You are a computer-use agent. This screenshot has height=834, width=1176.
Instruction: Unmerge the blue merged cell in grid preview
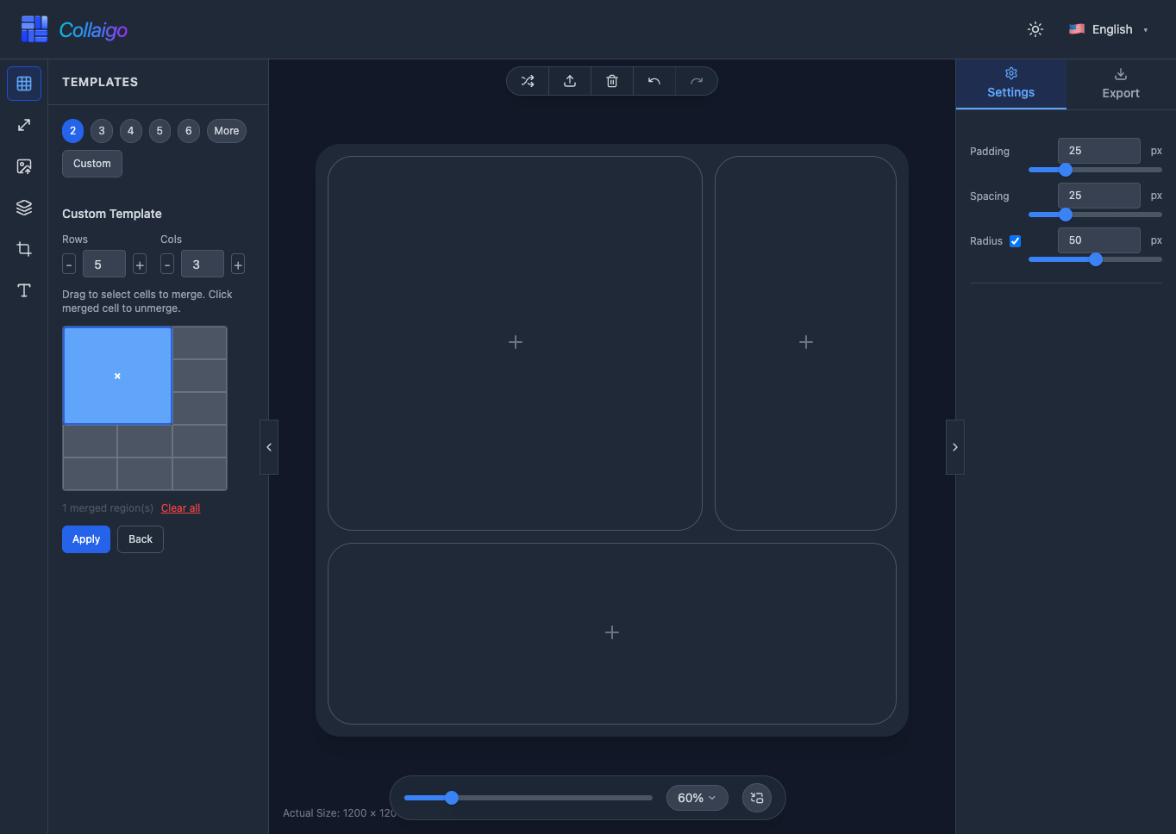click(117, 376)
